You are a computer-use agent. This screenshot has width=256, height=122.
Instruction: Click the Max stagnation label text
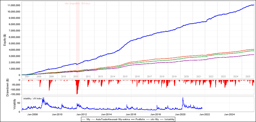click(77, 4)
